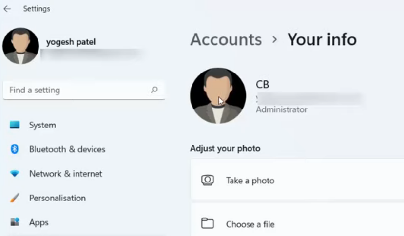The width and height of the screenshot is (404, 236).
Task: Go to Network & internet settings
Action: pos(66,174)
